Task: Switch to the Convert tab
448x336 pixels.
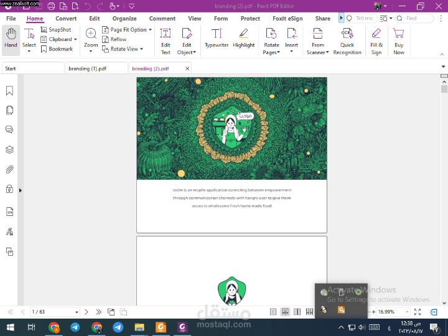Action: click(x=66, y=19)
